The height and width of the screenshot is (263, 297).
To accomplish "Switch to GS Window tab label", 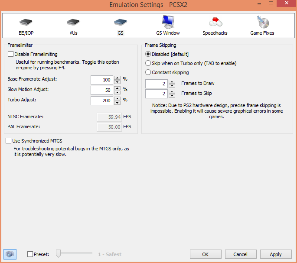I will tap(168, 33).
